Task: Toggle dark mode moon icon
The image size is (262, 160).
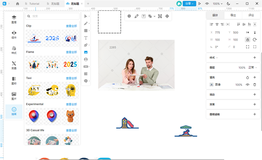Action: pos(229,4)
